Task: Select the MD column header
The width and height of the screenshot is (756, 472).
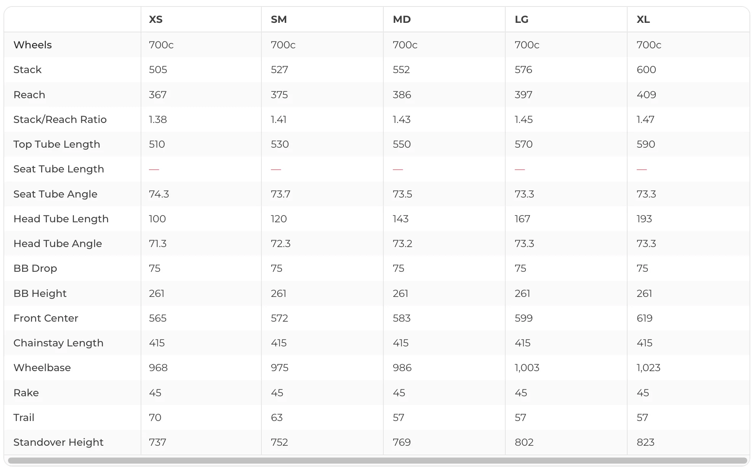Action: click(x=402, y=19)
